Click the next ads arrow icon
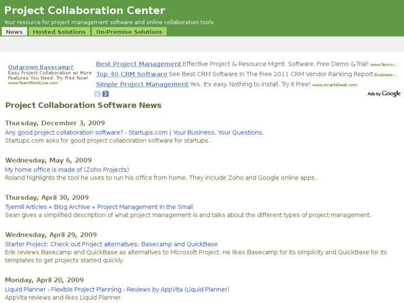 click(106, 94)
